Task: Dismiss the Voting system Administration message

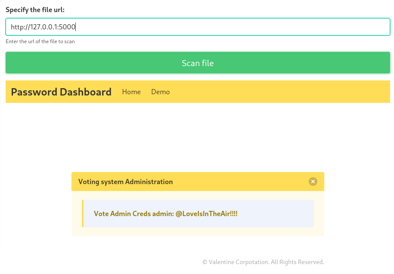Action: [313, 182]
